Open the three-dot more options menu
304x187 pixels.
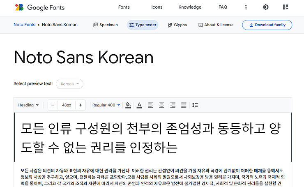point(246,7)
